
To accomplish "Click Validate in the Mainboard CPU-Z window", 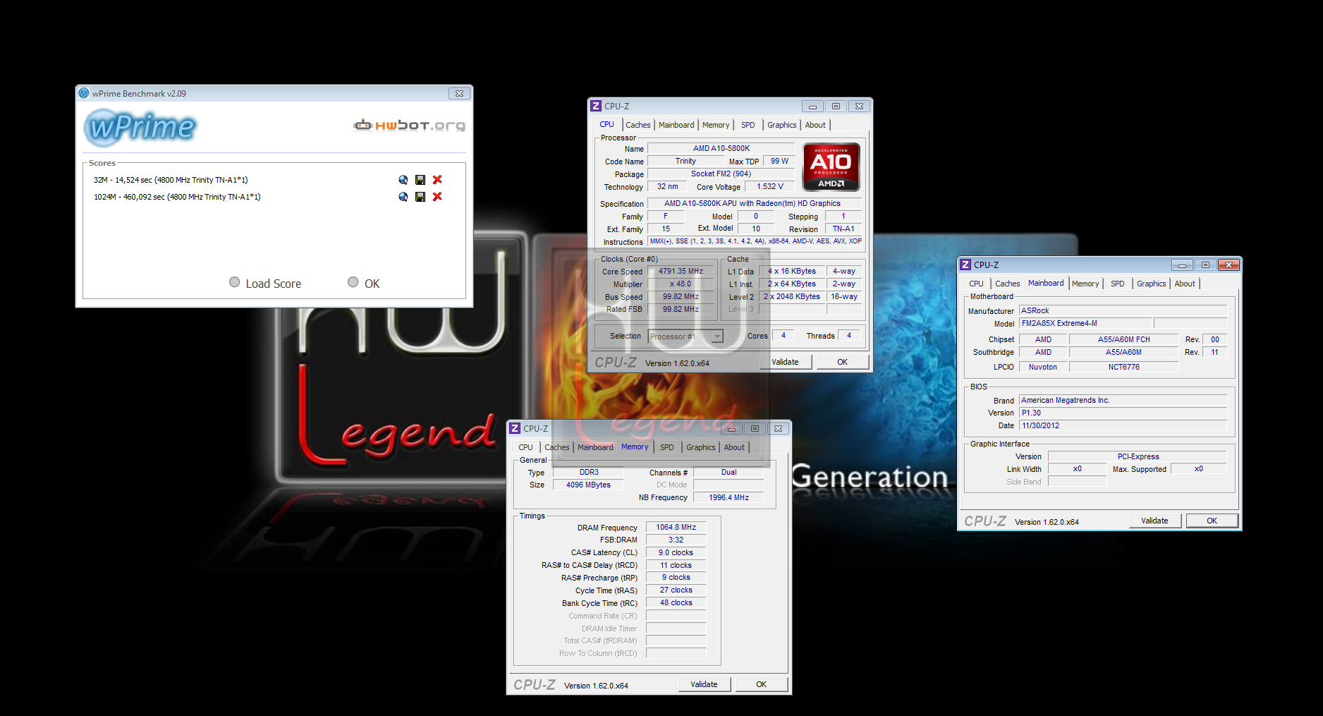I will point(1154,521).
